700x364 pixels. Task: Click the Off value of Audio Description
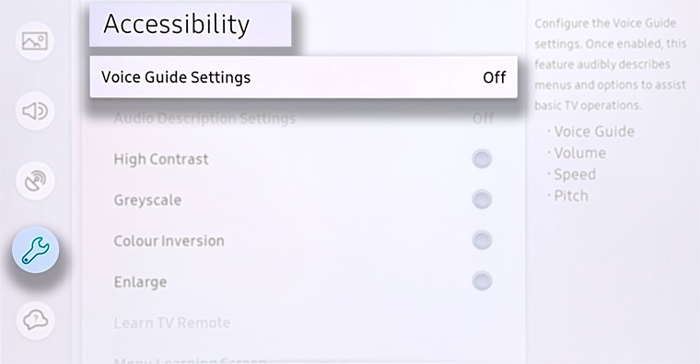point(483,119)
